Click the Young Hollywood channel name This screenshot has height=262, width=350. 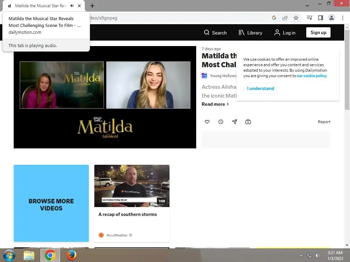[223, 76]
